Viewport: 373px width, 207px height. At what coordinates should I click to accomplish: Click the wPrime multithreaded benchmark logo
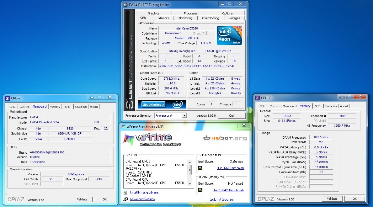click(152, 139)
